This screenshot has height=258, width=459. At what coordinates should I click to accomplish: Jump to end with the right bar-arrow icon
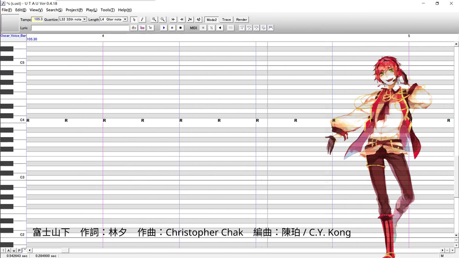(x=182, y=20)
